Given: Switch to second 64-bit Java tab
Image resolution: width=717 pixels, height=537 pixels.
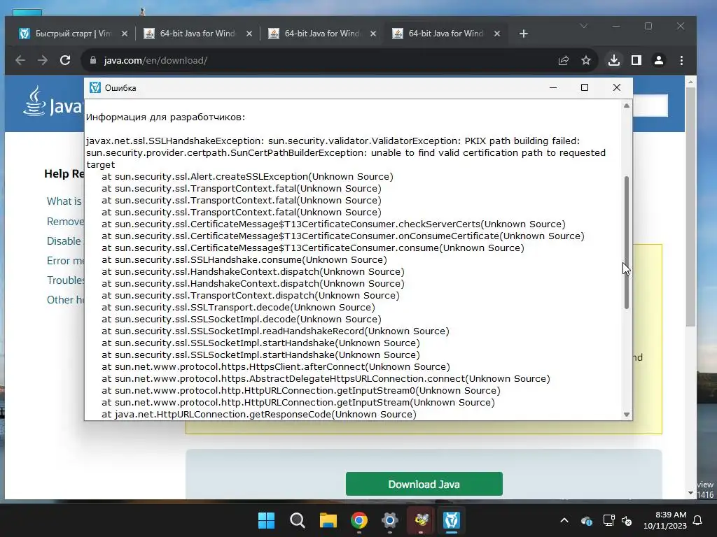Looking at the screenshot, I should tap(197, 34).
